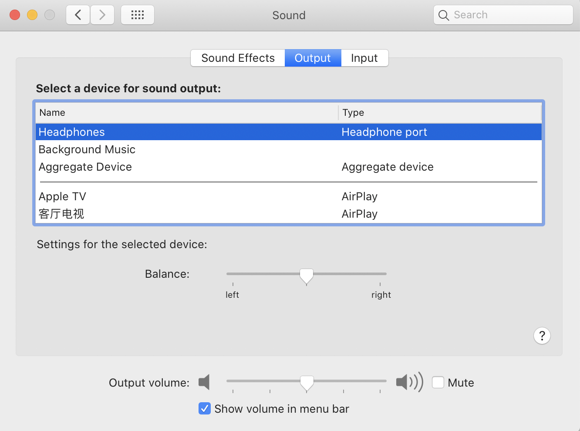Uncheck Show volume in menu bar
580x431 pixels.
click(x=205, y=408)
